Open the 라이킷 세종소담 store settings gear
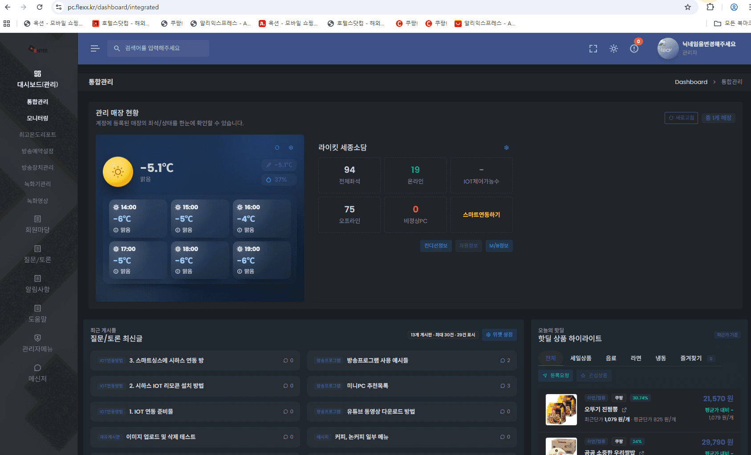 coord(506,148)
